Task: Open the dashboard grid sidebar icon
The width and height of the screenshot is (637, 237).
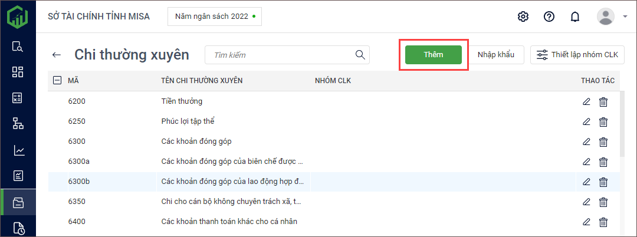Action: (x=18, y=72)
